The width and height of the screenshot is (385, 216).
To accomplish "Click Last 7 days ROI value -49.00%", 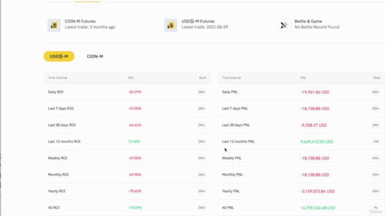I will pos(135,109).
